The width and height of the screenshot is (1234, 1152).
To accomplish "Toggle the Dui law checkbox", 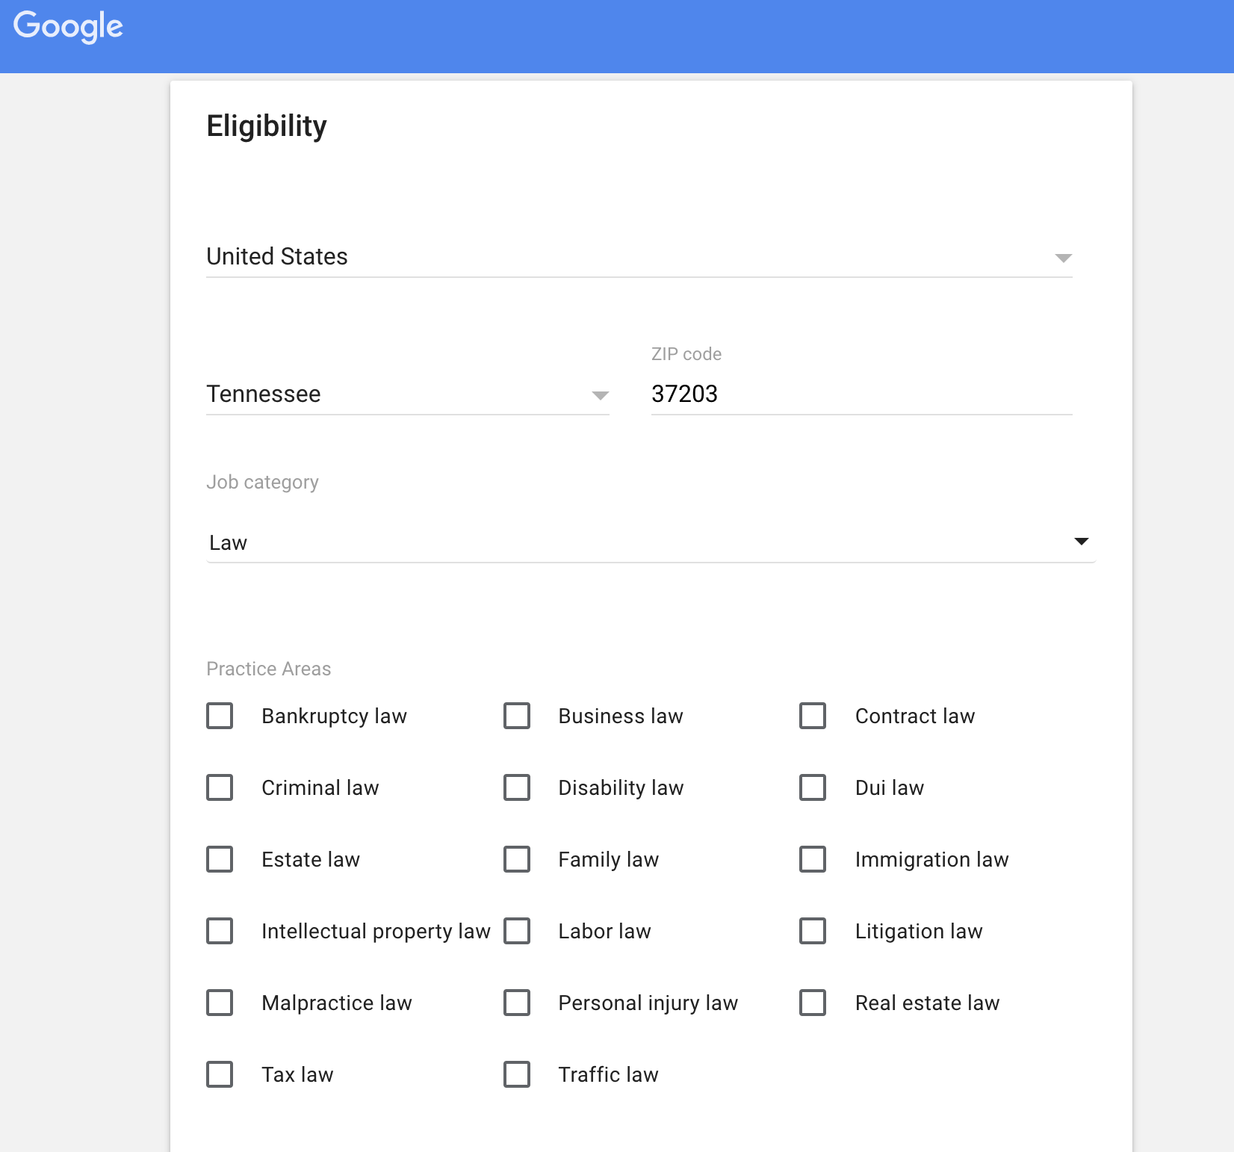I will [x=813, y=787].
